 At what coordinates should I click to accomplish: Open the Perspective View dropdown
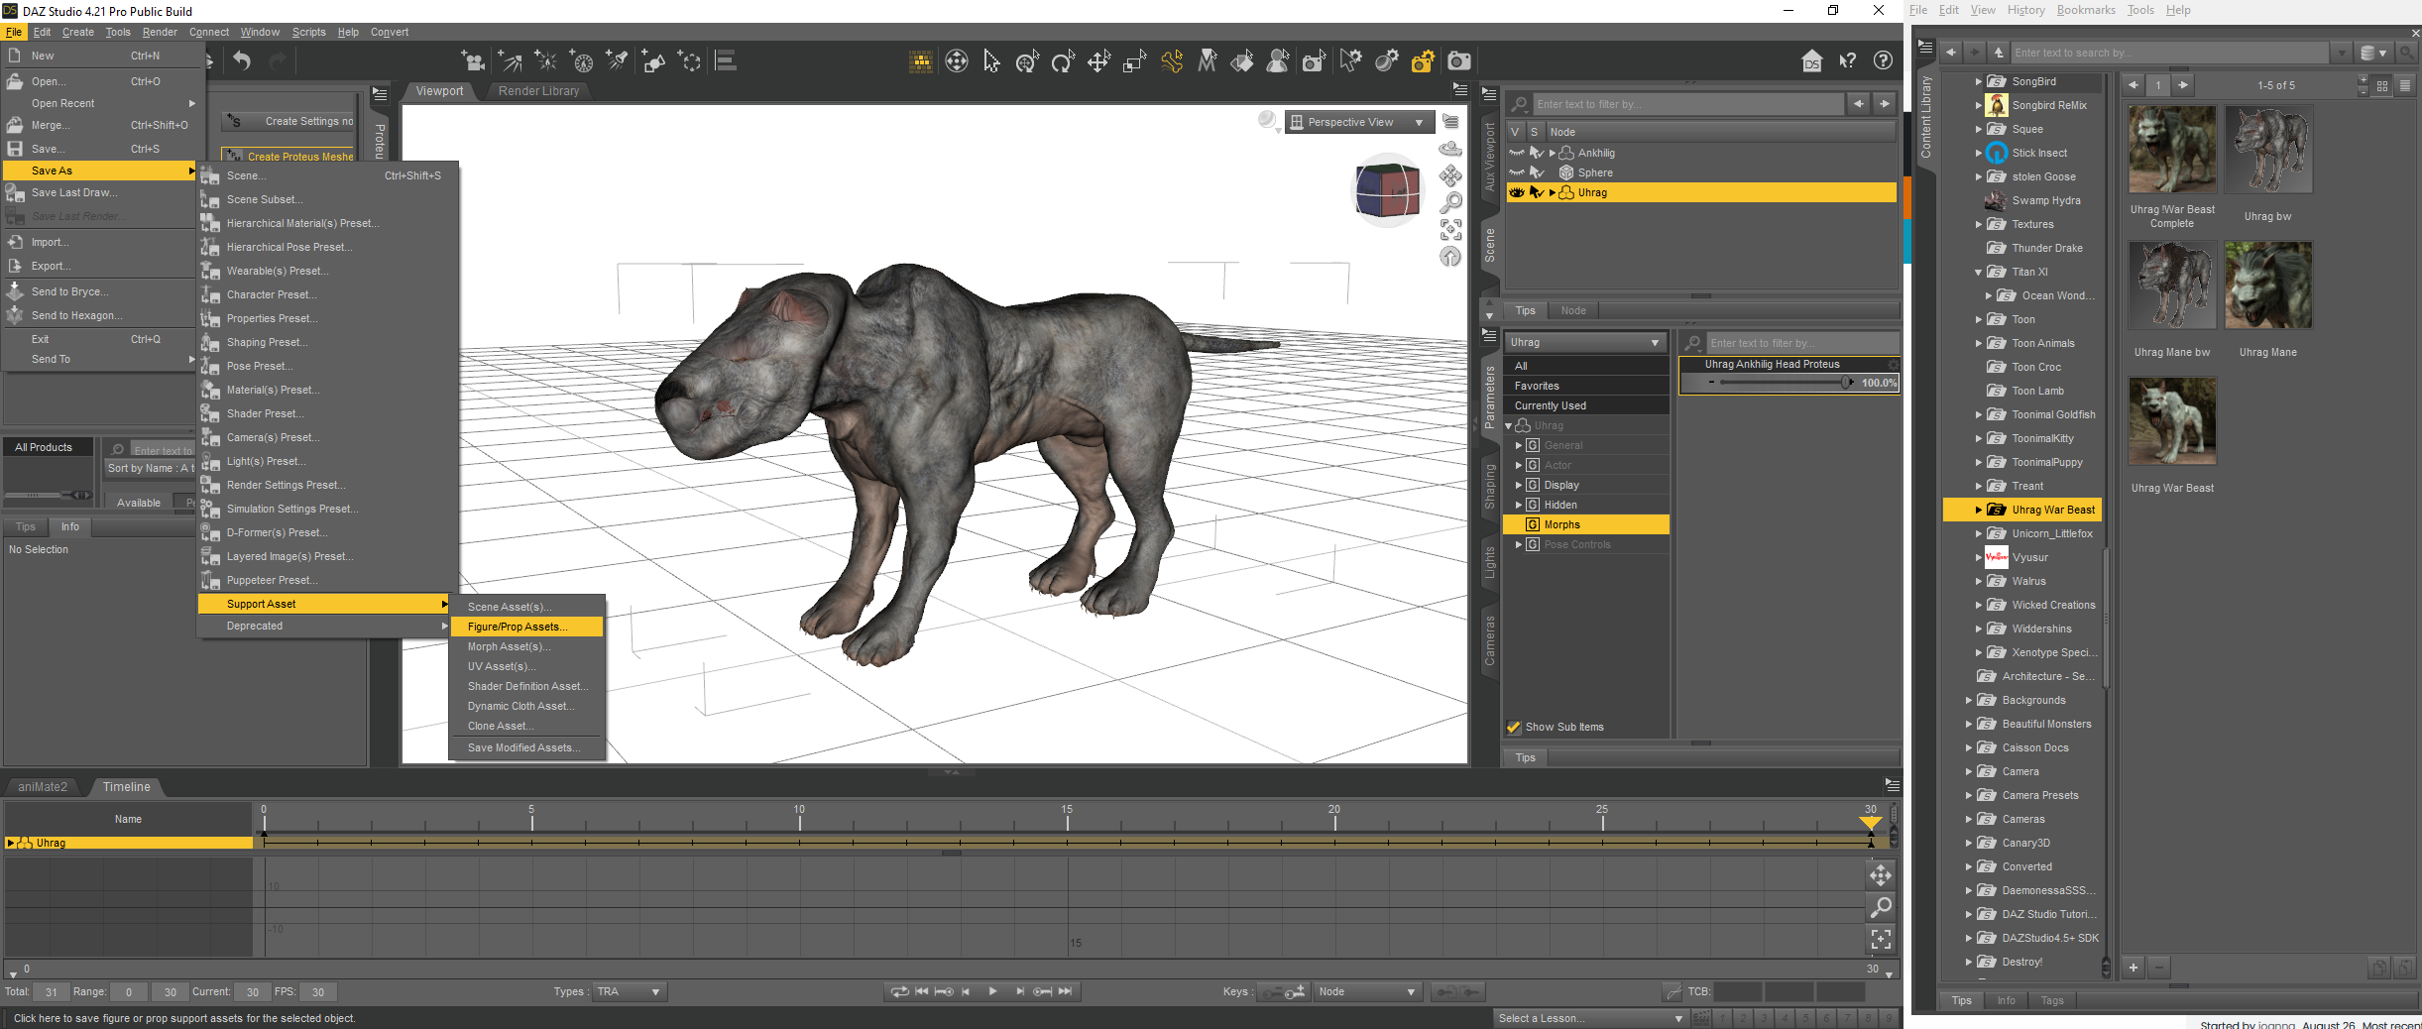coord(1359,122)
